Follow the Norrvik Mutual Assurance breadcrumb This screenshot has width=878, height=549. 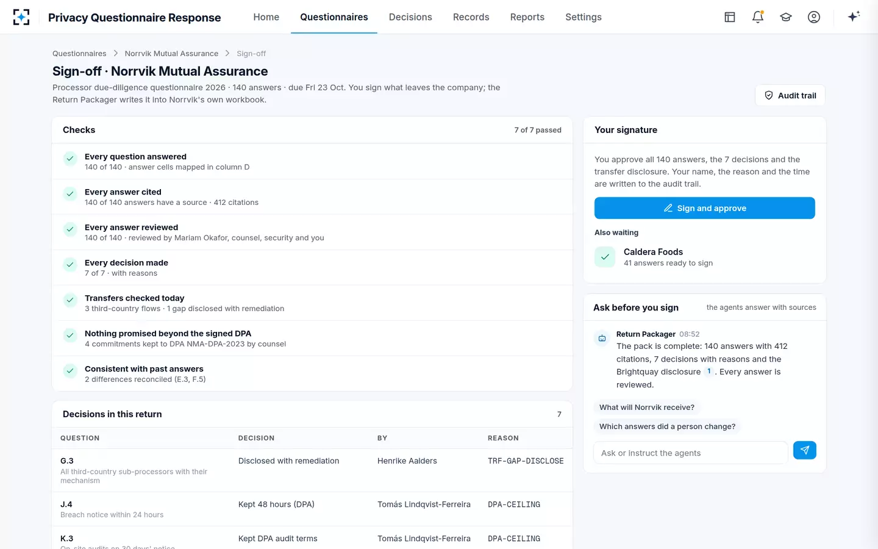pos(171,54)
